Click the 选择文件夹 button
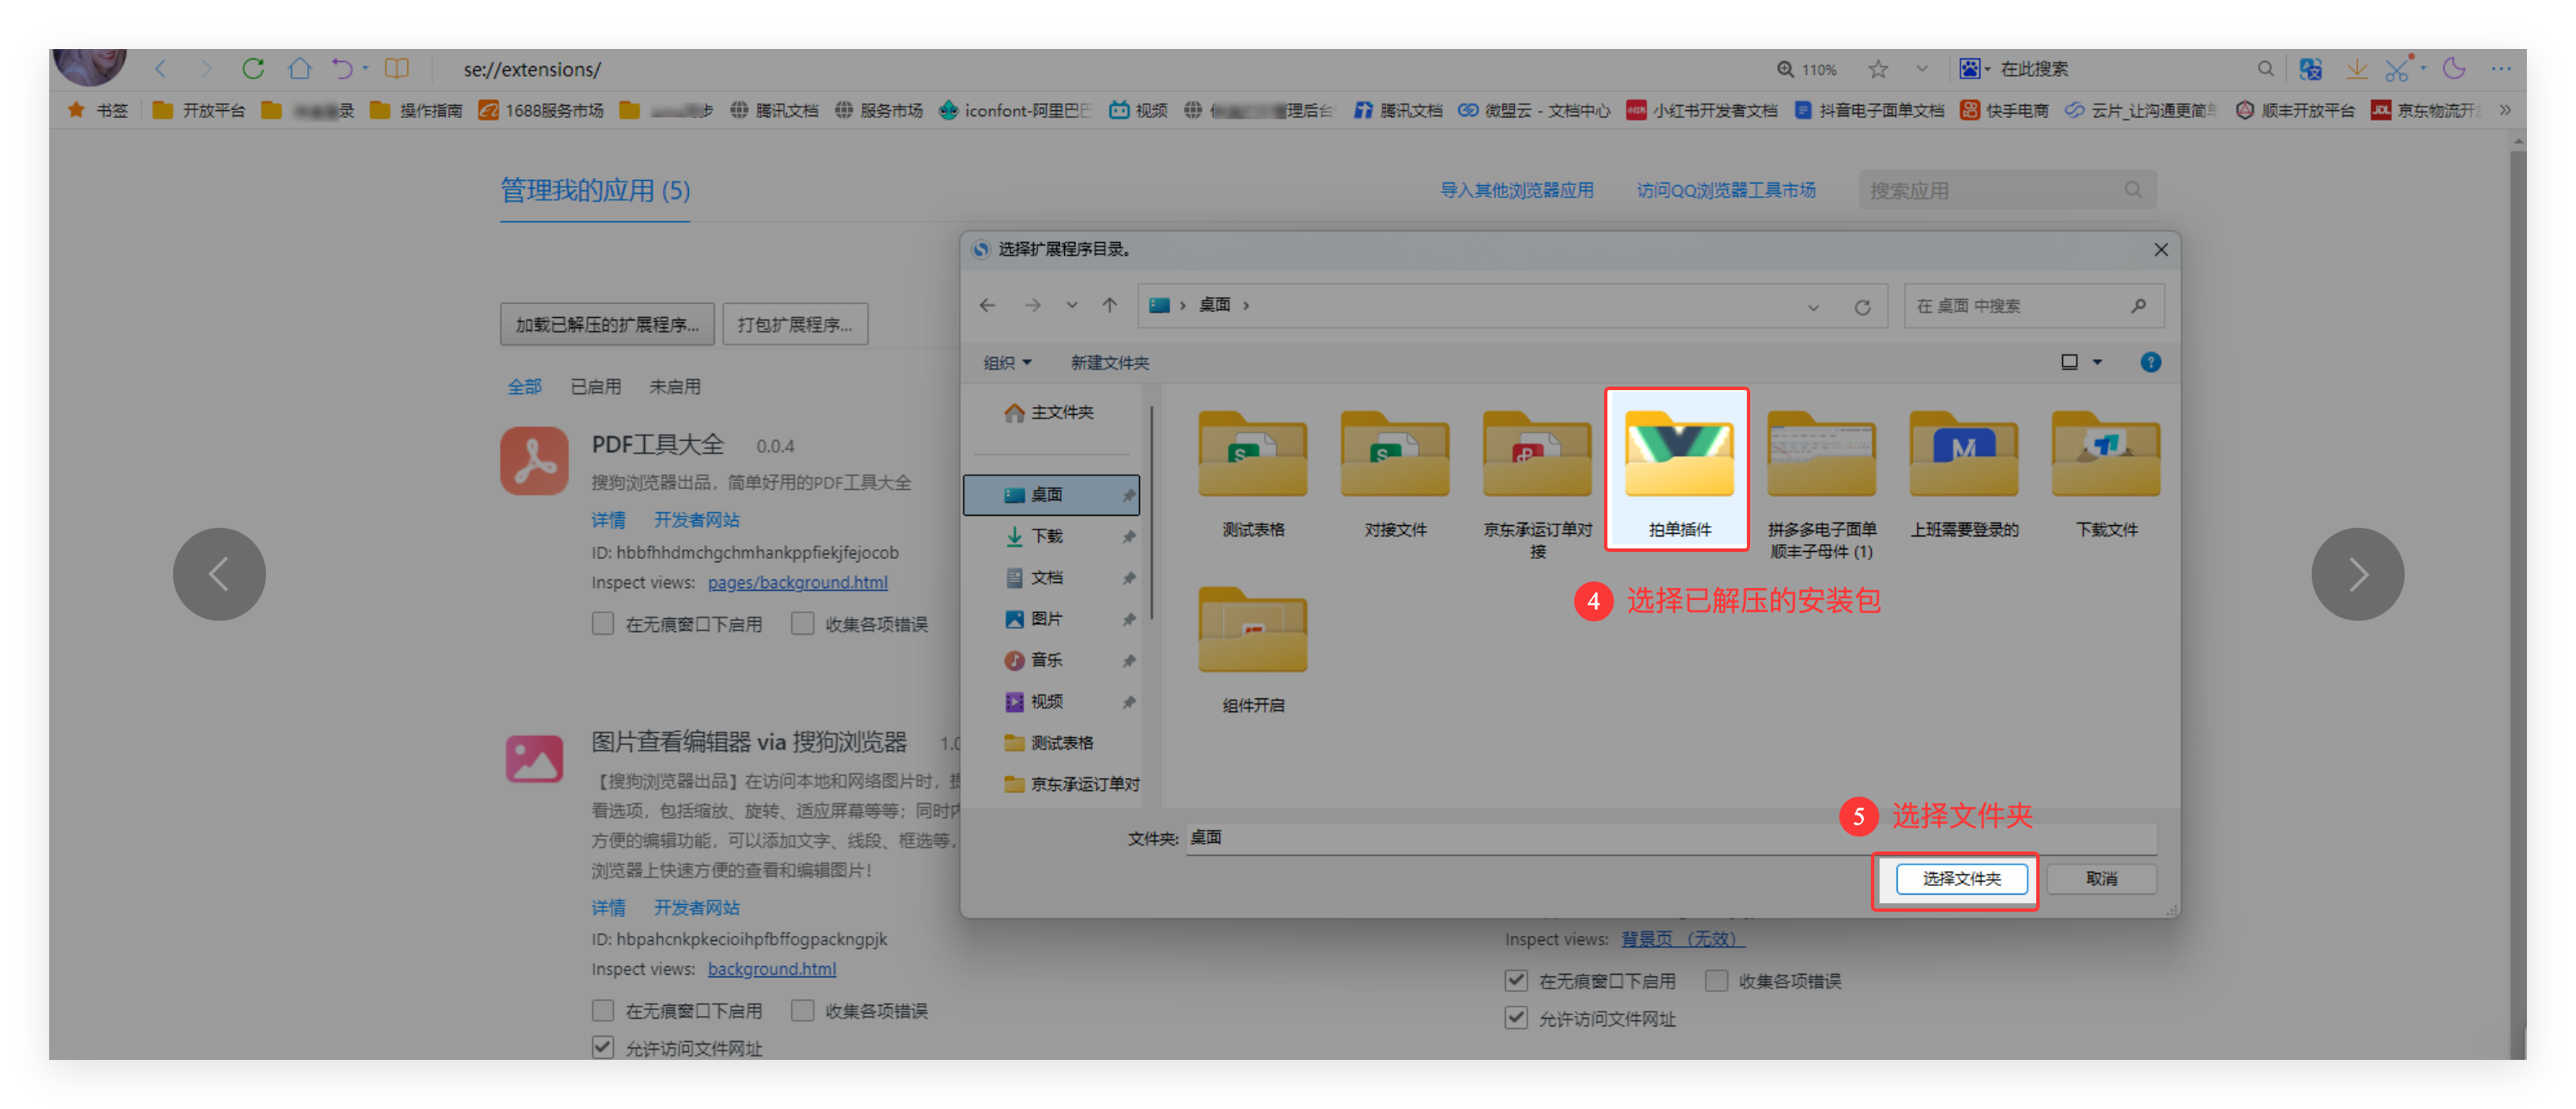 (1960, 878)
